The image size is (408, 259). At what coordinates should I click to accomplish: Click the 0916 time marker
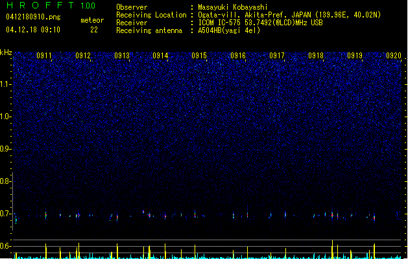pyautogui.click(x=238, y=56)
